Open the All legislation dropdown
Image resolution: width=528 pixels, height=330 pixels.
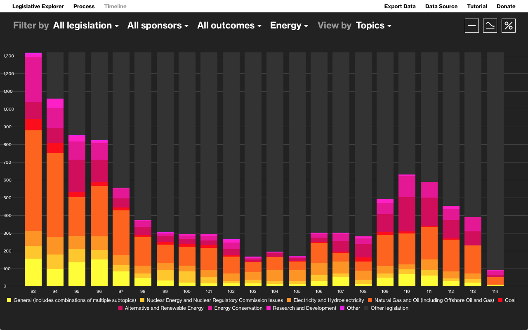(x=86, y=25)
